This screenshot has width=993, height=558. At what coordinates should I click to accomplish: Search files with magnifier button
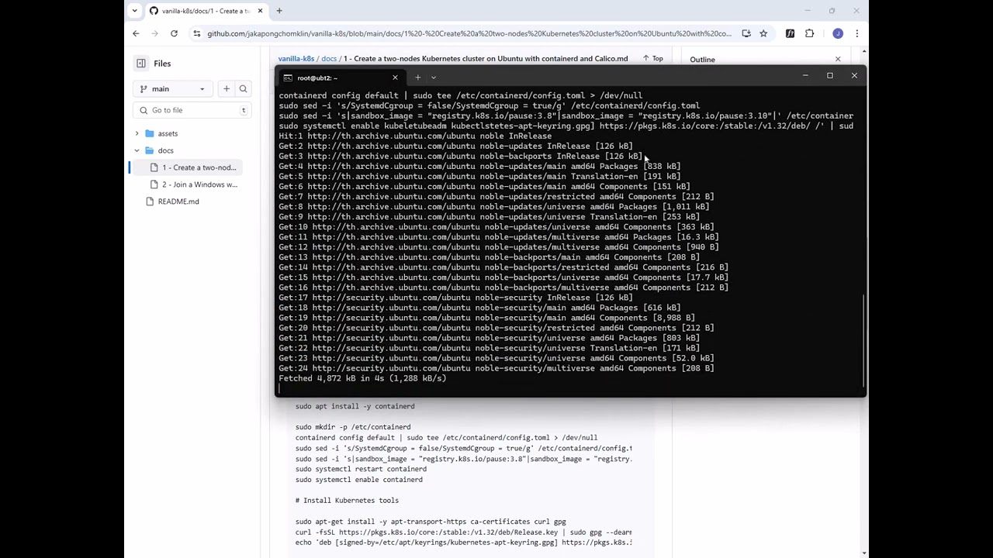(243, 89)
